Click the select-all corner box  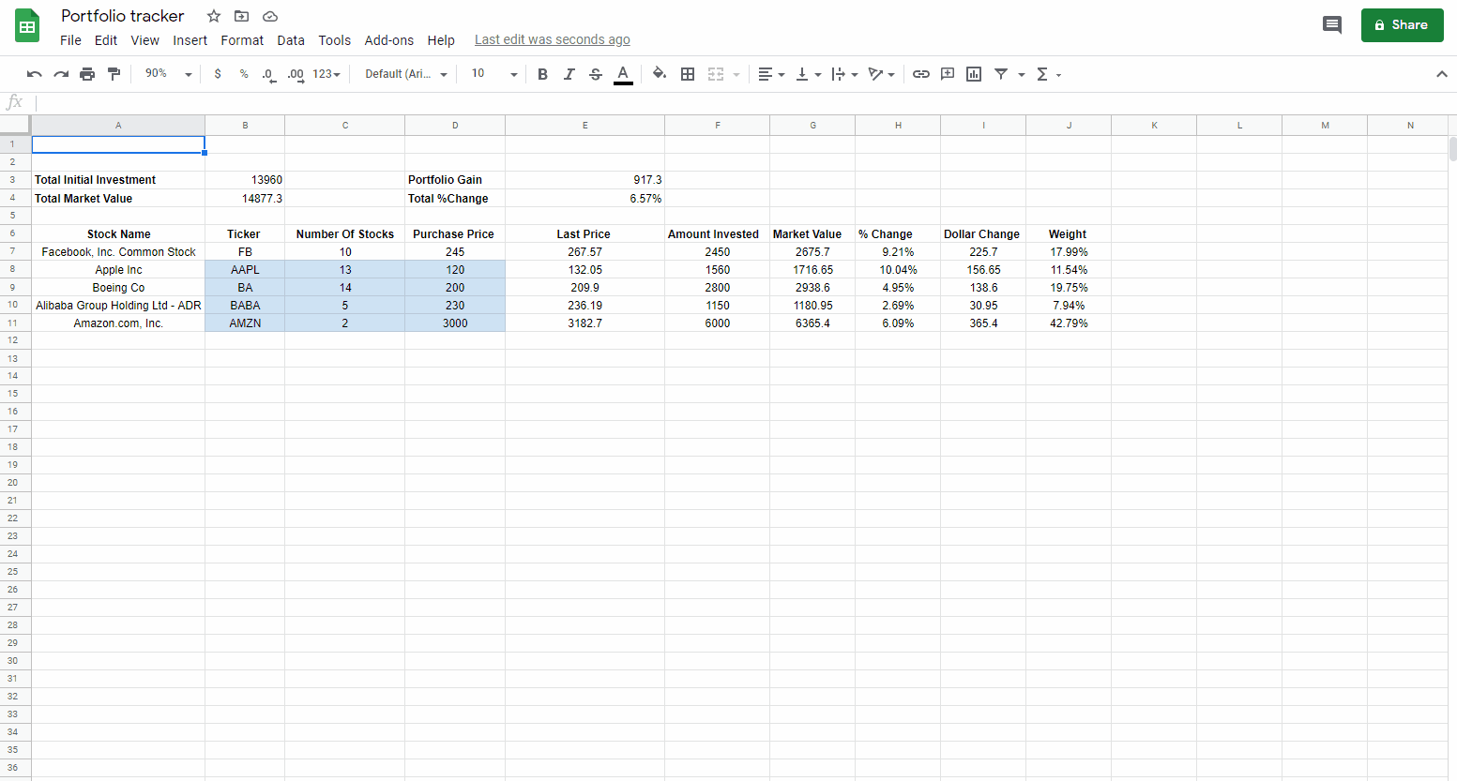point(15,126)
